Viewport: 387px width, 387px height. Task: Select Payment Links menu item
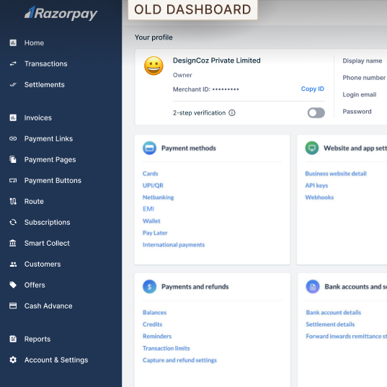[x=48, y=138]
